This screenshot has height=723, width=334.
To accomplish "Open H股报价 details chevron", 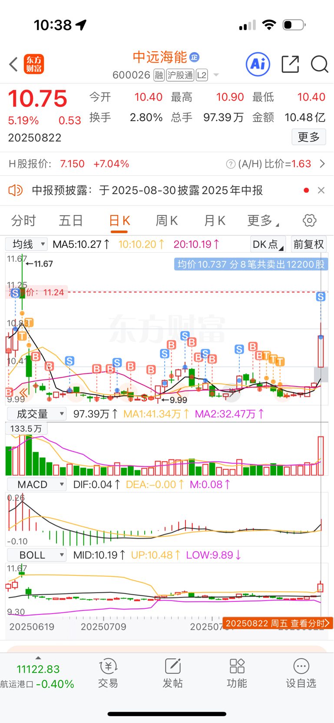I will [322, 164].
